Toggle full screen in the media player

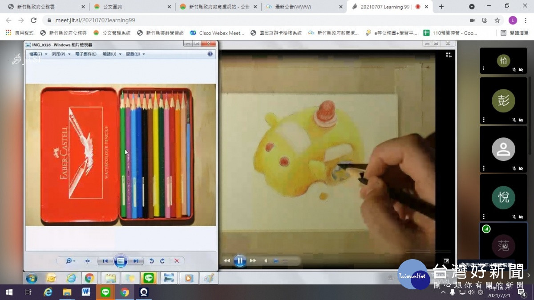click(x=446, y=261)
